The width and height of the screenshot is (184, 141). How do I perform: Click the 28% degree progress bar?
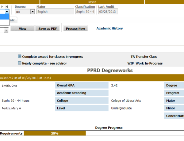(x=55, y=133)
